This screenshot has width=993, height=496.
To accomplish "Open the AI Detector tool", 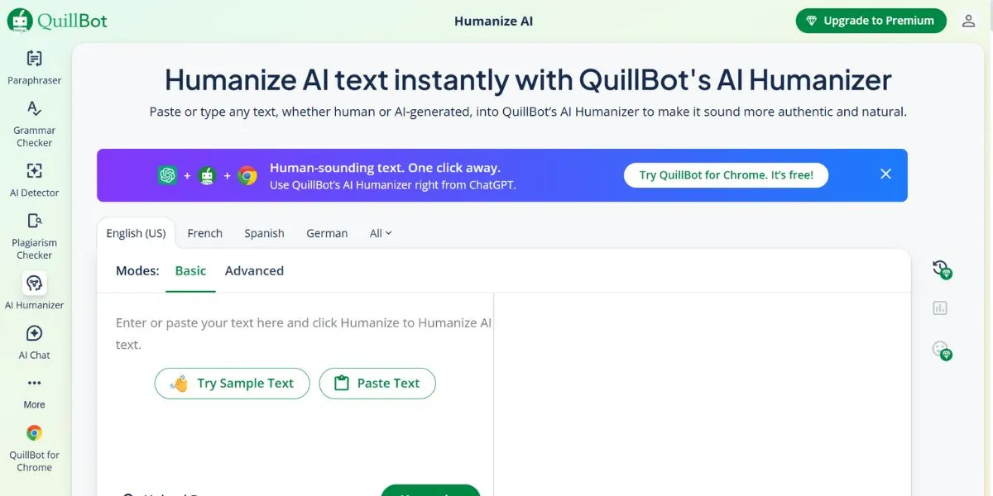I will (34, 179).
